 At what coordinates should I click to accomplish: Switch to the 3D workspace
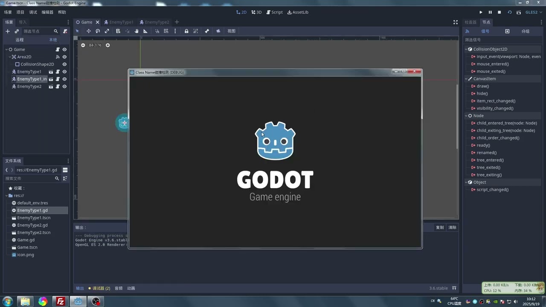[x=256, y=12]
